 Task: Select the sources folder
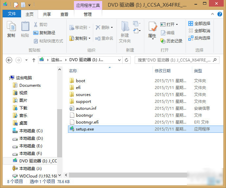146,95
